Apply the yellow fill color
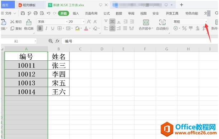 pos(77,29)
